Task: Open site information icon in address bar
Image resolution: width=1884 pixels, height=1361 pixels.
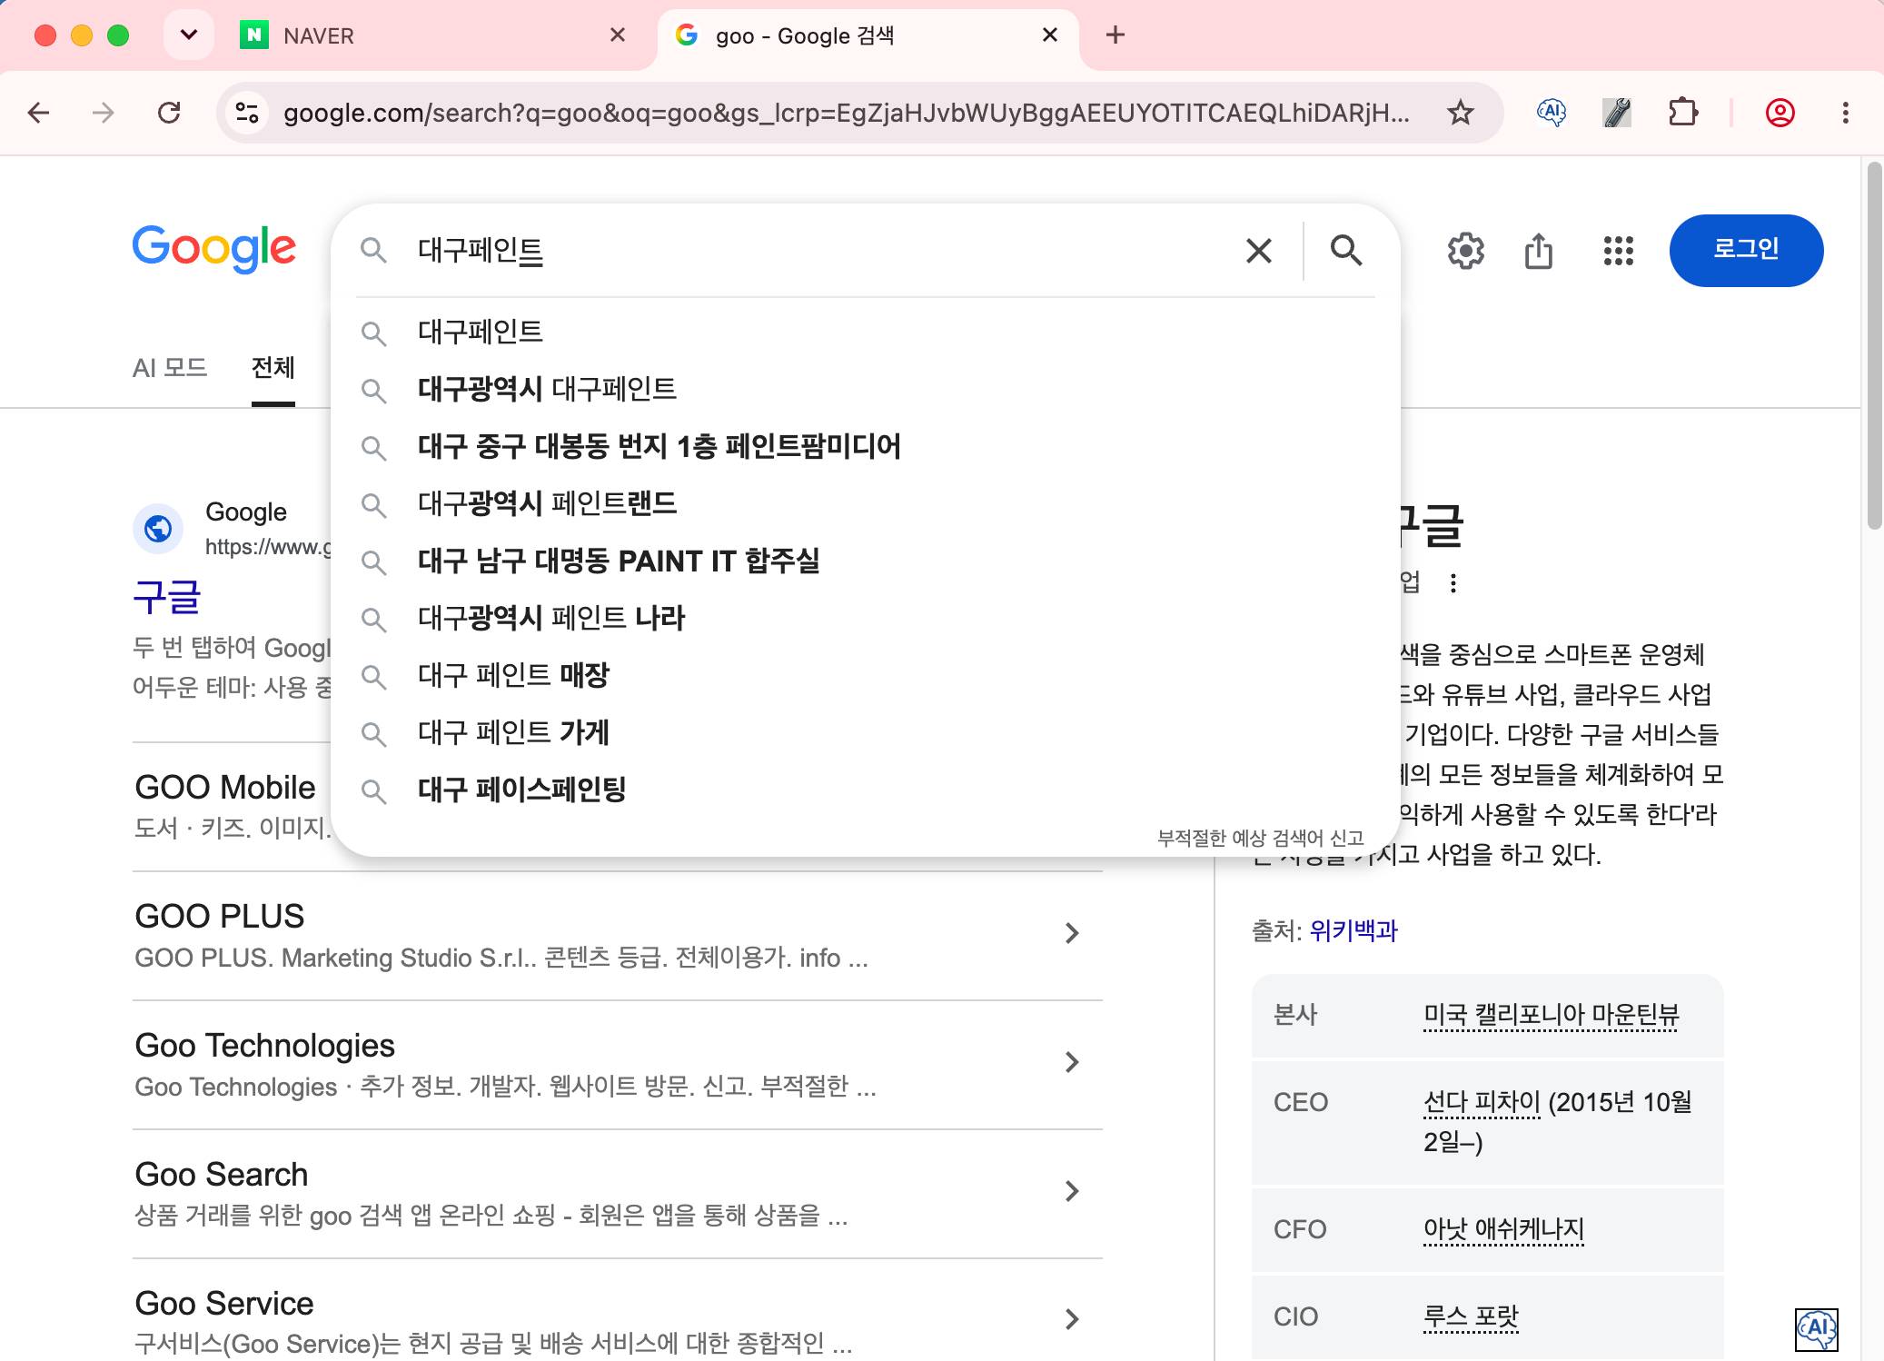Action: click(x=247, y=113)
